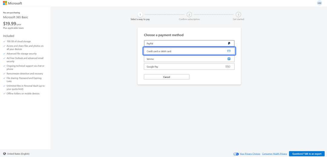Open the HM account avatar
Viewport: 327px width, 157px height.
[x=319, y=3]
